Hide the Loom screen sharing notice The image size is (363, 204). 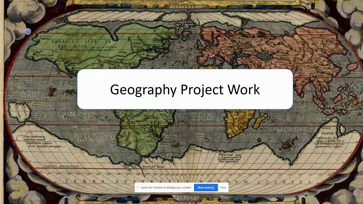pyautogui.click(x=223, y=188)
